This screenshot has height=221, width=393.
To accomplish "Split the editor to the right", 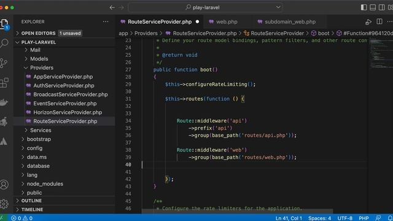I will tap(379, 21).
